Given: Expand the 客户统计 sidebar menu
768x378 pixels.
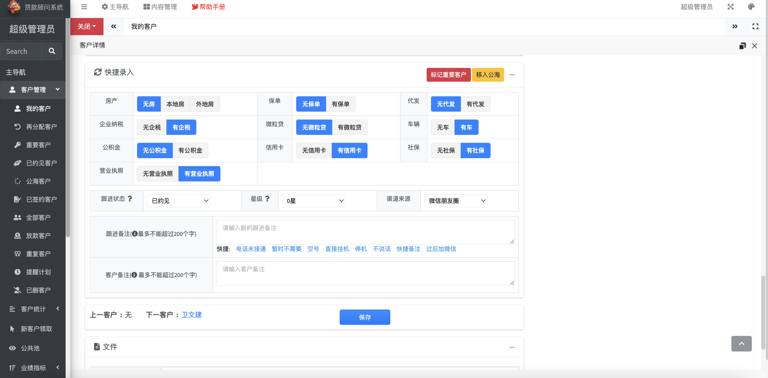Looking at the screenshot, I should tap(33, 309).
